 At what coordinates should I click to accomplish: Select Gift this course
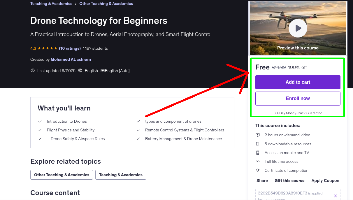coord(289,181)
